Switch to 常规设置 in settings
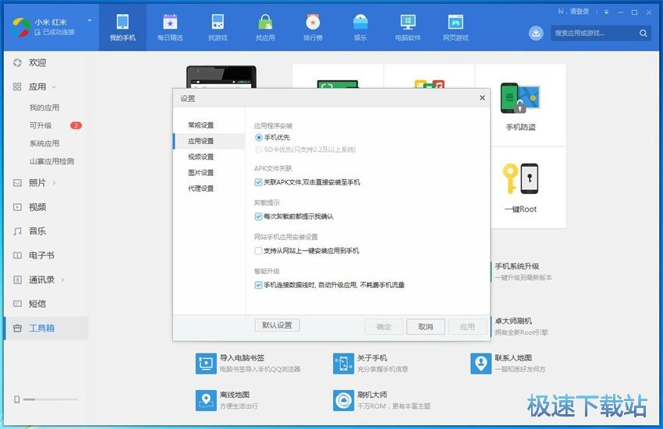The image size is (663, 429). (x=200, y=125)
